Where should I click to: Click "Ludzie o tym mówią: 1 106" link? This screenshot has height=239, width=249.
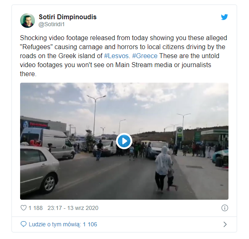click(63, 224)
